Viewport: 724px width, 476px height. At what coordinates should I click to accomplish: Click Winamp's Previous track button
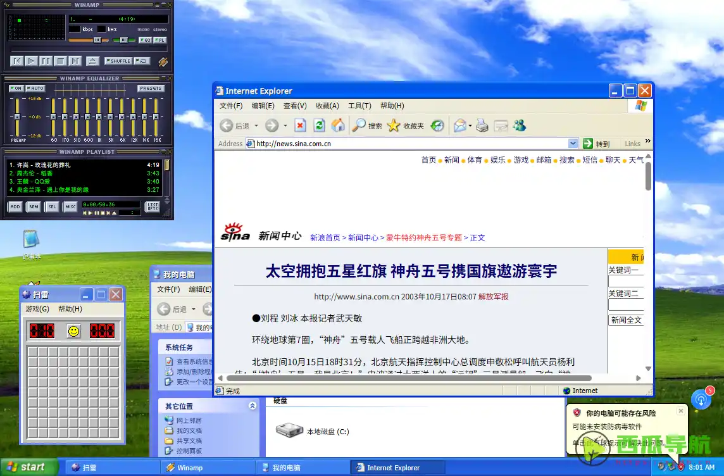click(17, 61)
